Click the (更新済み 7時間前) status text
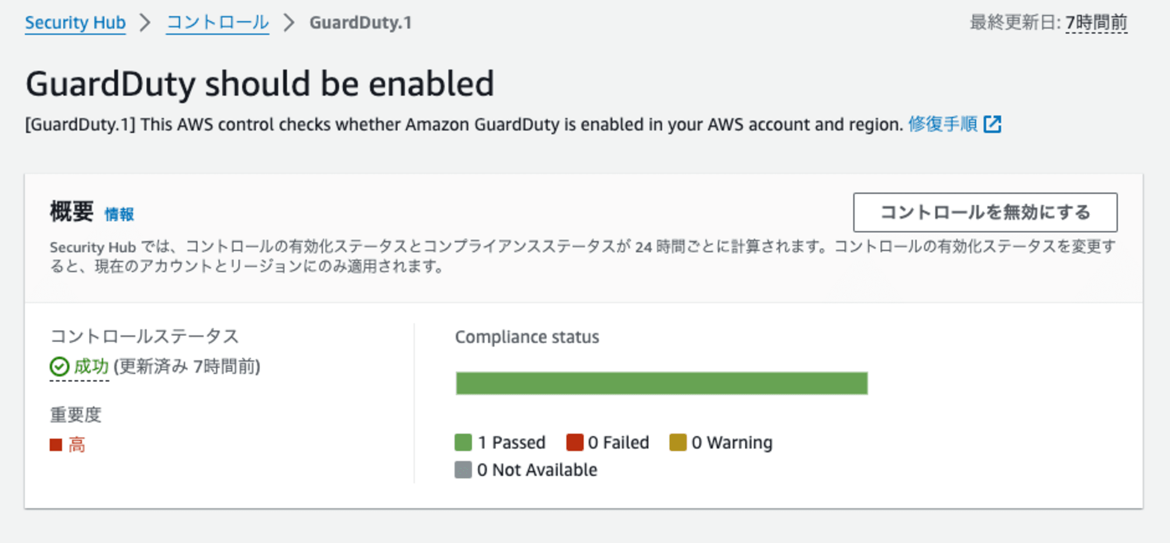Image resolution: width=1170 pixels, height=543 pixels. pyautogui.click(x=187, y=367)
